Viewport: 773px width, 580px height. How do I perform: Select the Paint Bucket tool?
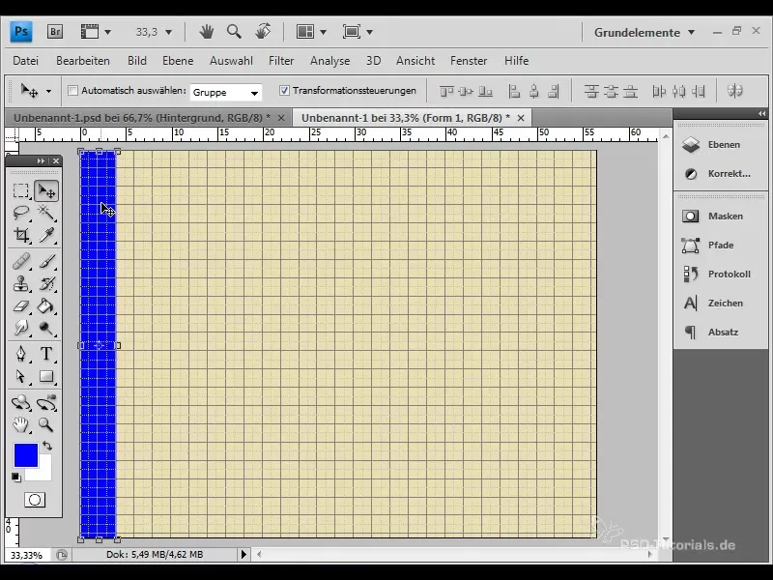coord(46,306)
